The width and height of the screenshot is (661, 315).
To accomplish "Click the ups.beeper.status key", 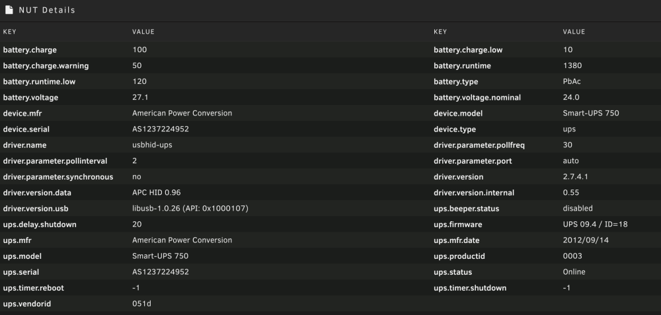I will 466,209.
